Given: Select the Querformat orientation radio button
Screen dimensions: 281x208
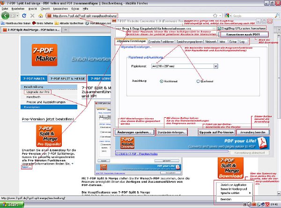Looking at the screenshot, I should pos(198,81).
